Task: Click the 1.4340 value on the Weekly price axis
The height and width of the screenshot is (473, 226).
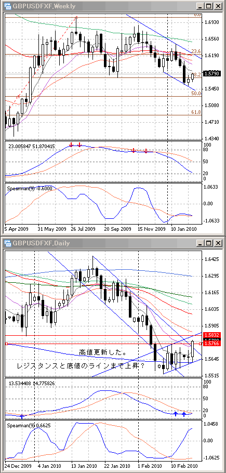Action: coord(211,138)
